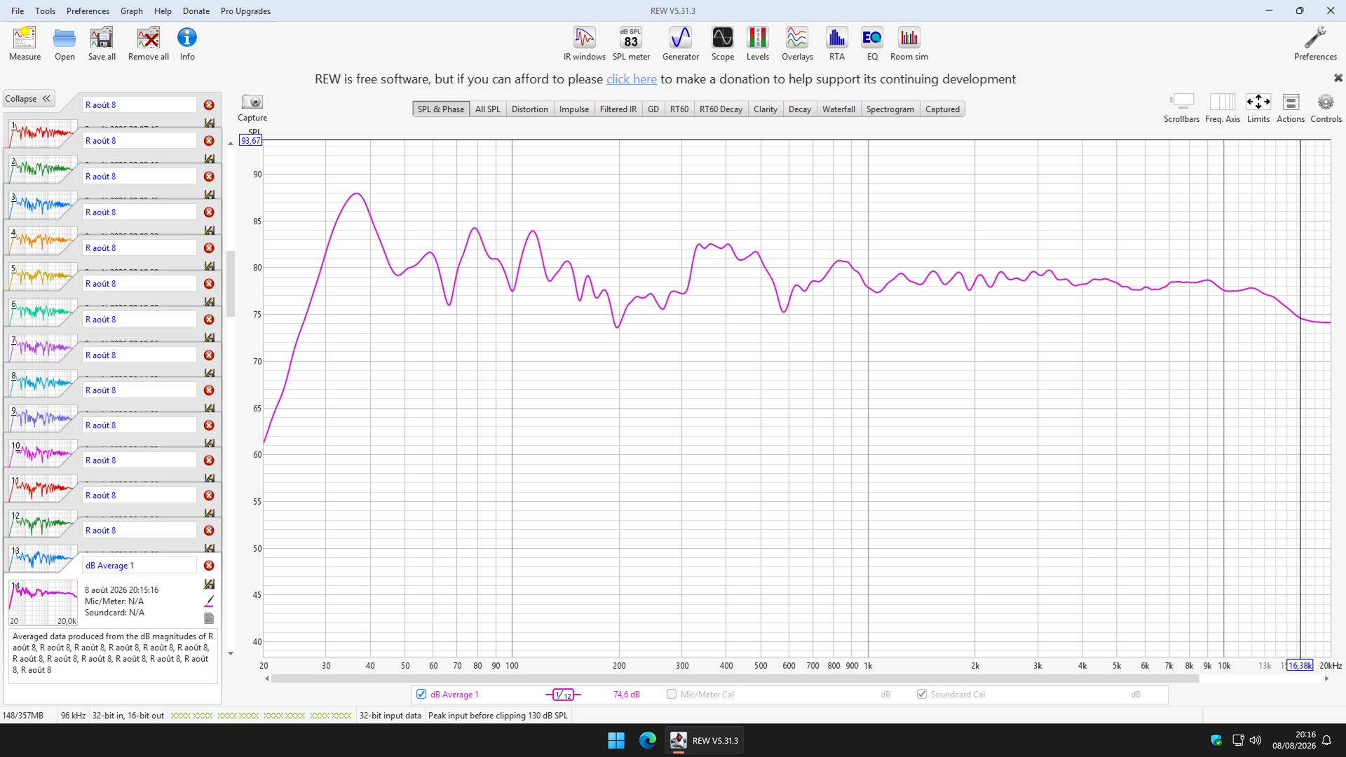Click the measurement list vertical scrollbar
The height and width of the screenshot is (757, 1346).
pos(231,284)
